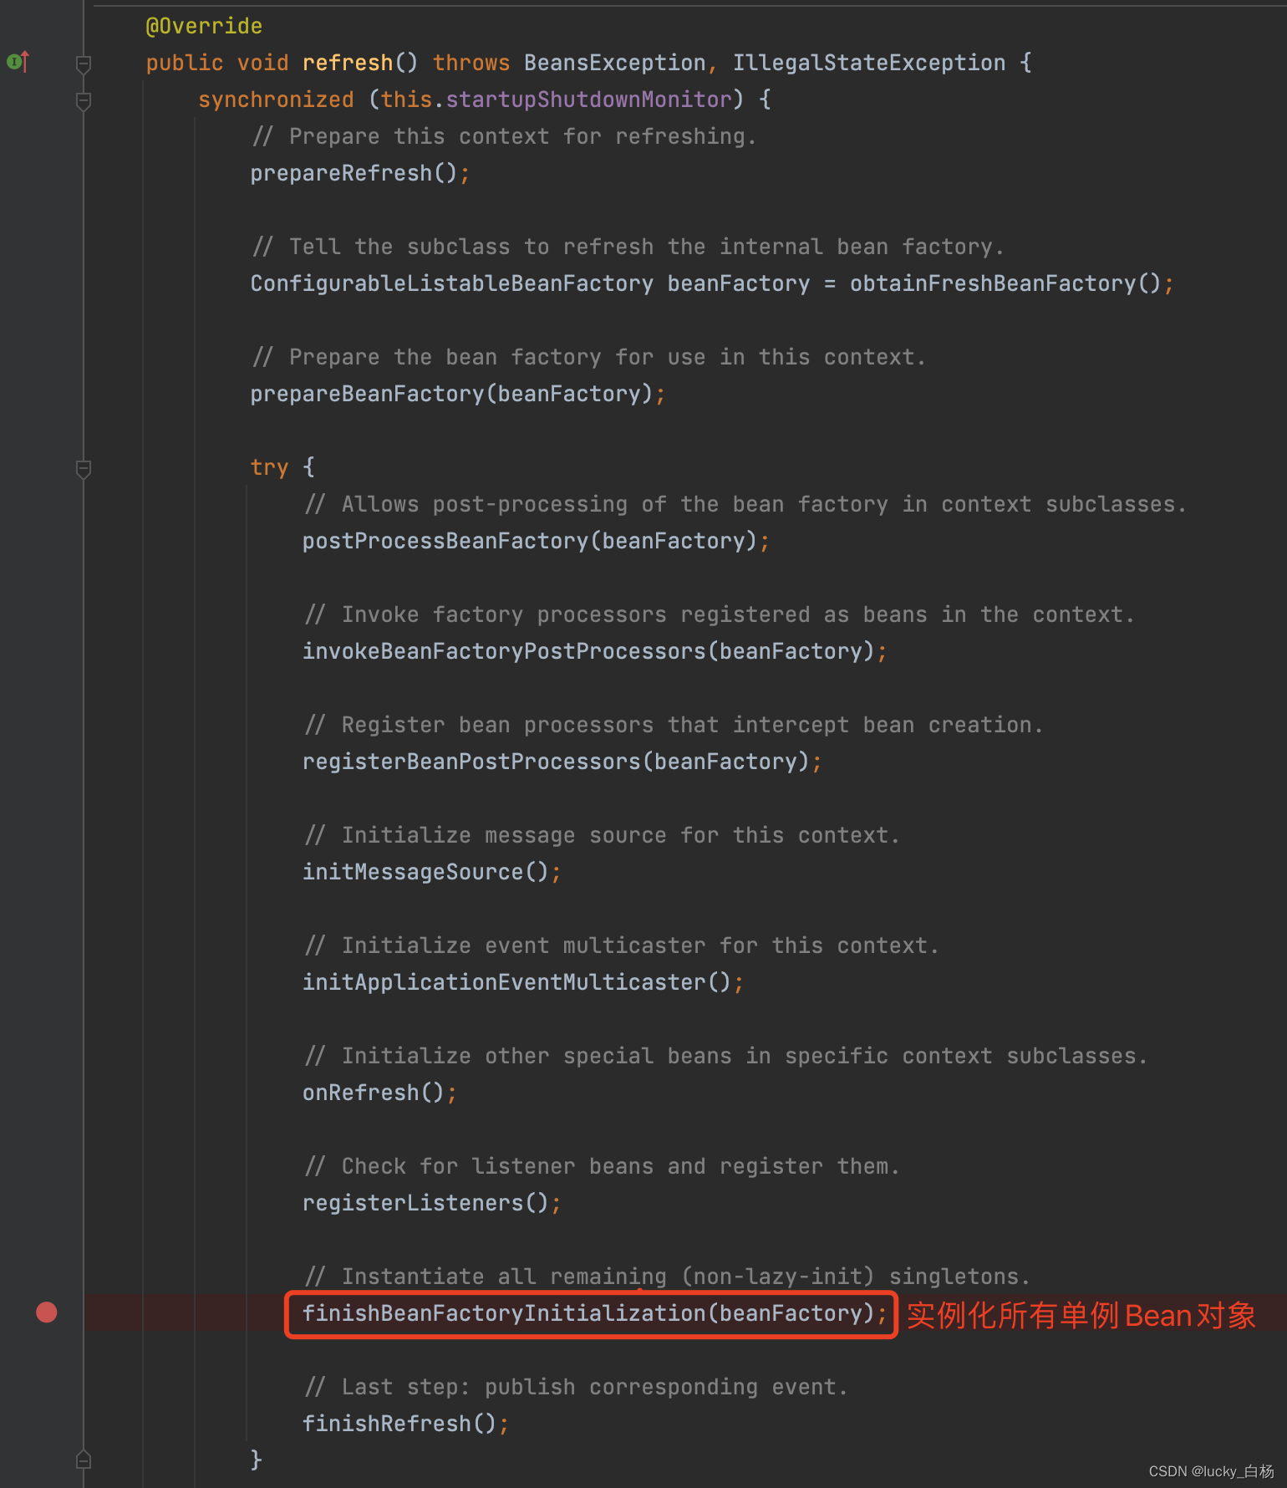
Task: Click the finishRefresh() call
Action: pyautogui.click(x=399, y=1424)
